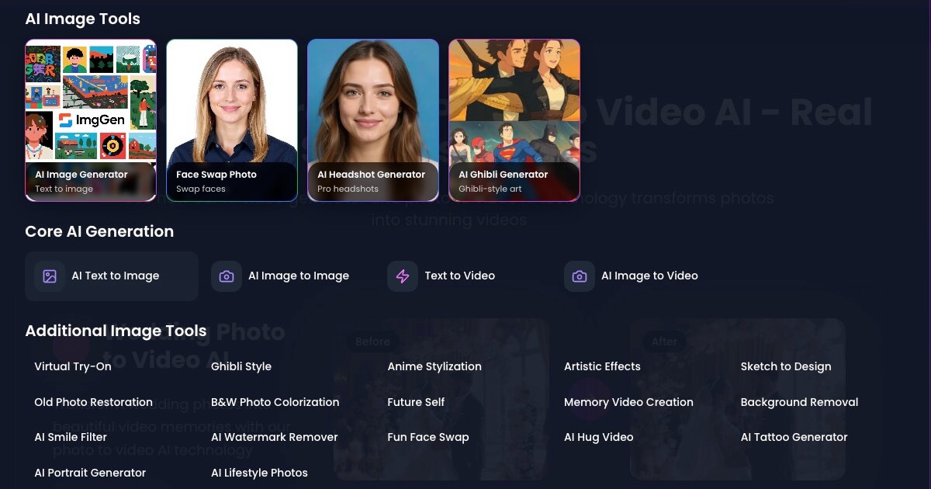Screen dimensions: 931x489
Task: Click the AI Image to Video camera icon
Action: click(x=579, y=276)
